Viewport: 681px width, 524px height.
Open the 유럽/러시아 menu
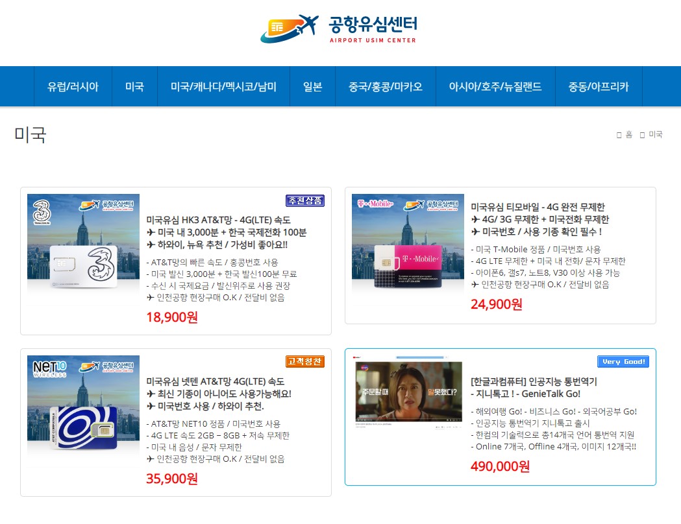click(x=73, y=86)
